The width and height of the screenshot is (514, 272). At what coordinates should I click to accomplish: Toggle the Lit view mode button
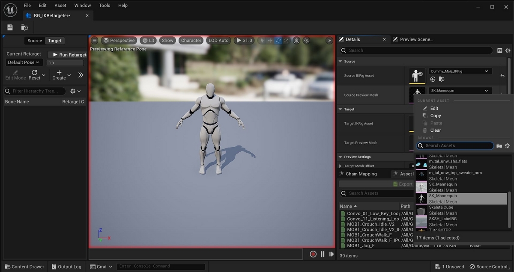[148, 41]
